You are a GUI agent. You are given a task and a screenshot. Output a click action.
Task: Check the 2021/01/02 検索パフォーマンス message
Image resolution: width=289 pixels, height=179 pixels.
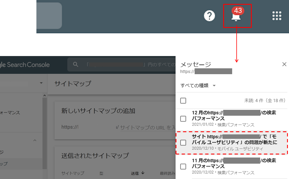pos(183,118)
